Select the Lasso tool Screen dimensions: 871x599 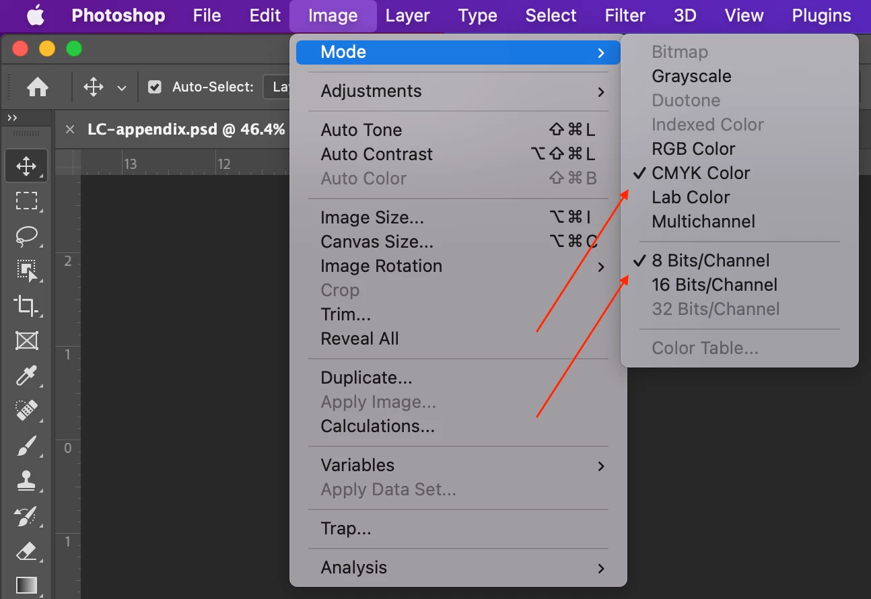pos(26,236)
